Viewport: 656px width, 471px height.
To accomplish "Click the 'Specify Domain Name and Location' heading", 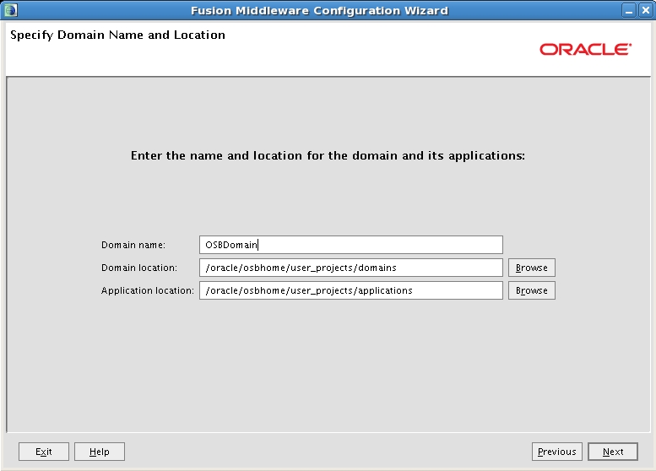I will click(117, 35).
